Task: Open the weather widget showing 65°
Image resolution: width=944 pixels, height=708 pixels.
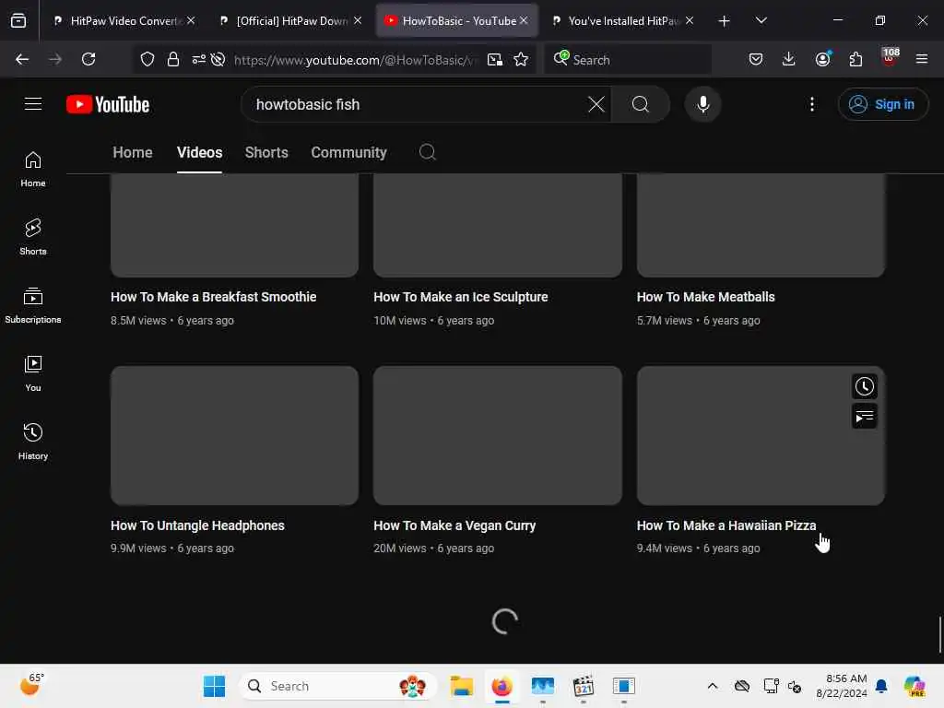Action: pyautogui.click(x=32, y=684)
